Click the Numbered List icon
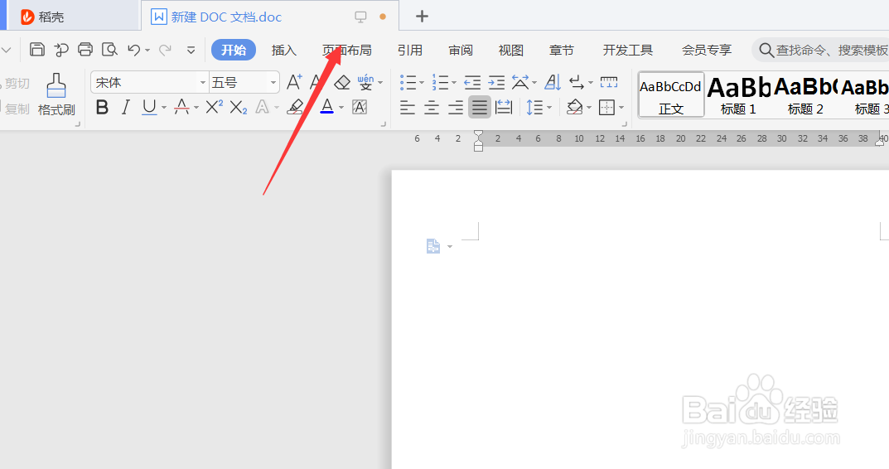The width and height of the screenshot is (889, 469). coord(440,82)
